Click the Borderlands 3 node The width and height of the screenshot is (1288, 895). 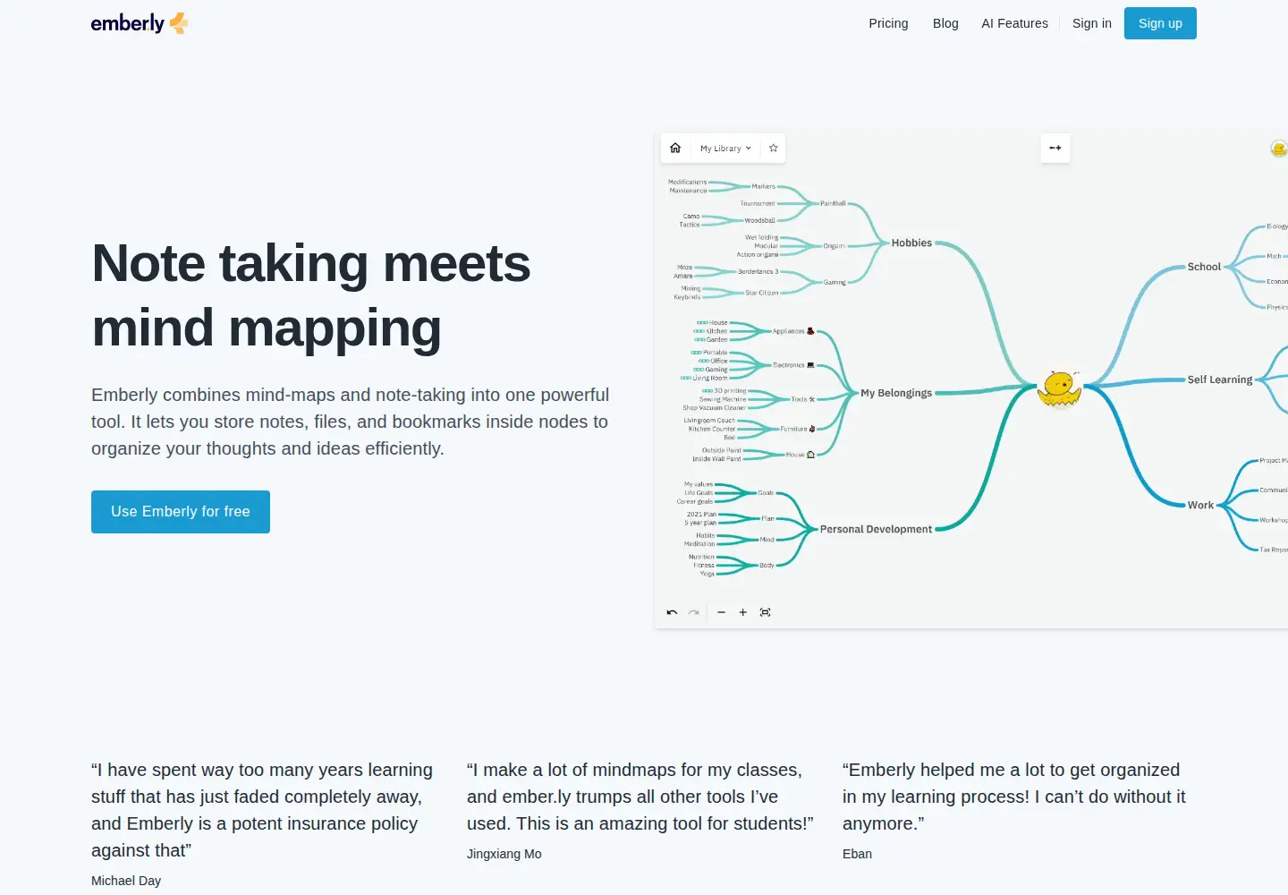tap(758, 272)
